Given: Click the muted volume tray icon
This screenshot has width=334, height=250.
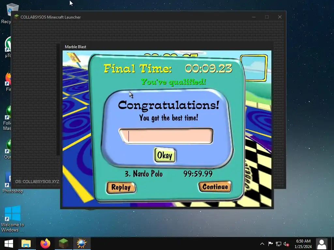Looking at the screenshot, I should tap(286, 244).
